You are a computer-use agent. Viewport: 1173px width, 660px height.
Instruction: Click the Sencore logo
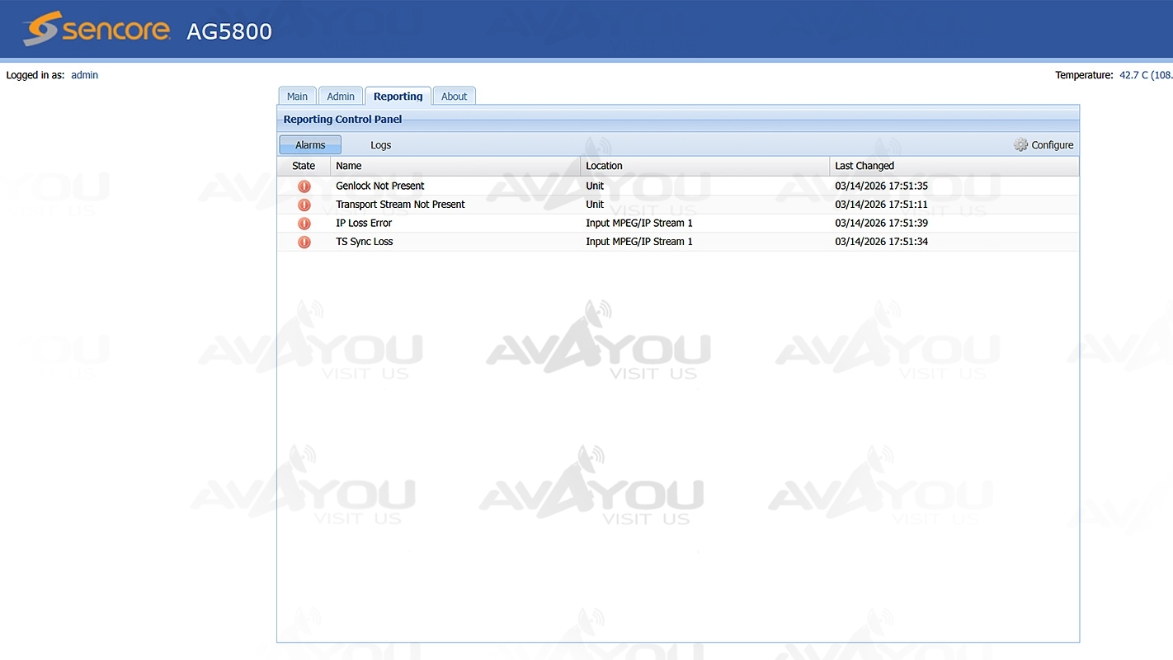point(97,30)
